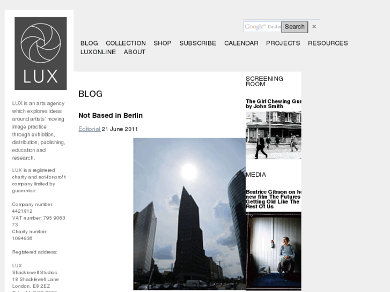Open the BLOG menu item
390x292 pixels.
[x=89, y=43]
